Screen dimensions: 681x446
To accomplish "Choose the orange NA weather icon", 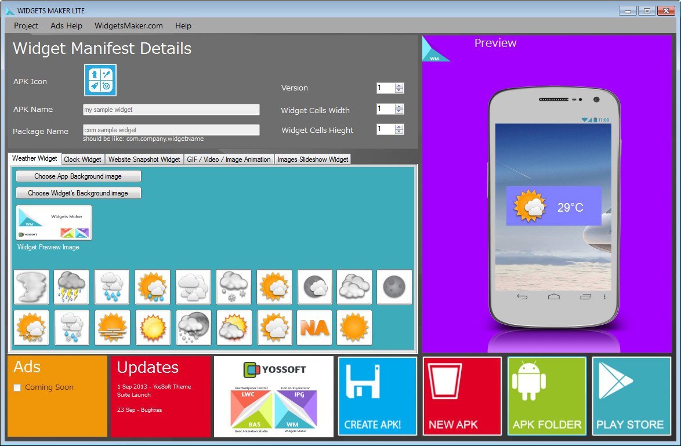I will coord(314,328).
